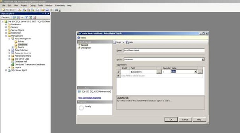Click the 'Click here to add a clause' row
The height and width of the screenshot is (133, 240).
[162, 76]
